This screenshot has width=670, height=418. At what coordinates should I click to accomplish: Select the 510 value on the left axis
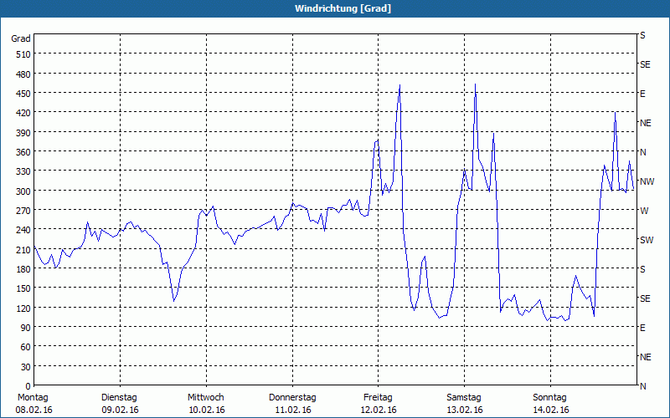pos(23,54)
